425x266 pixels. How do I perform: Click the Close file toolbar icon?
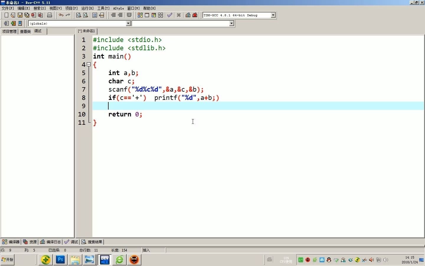(34, 15)
